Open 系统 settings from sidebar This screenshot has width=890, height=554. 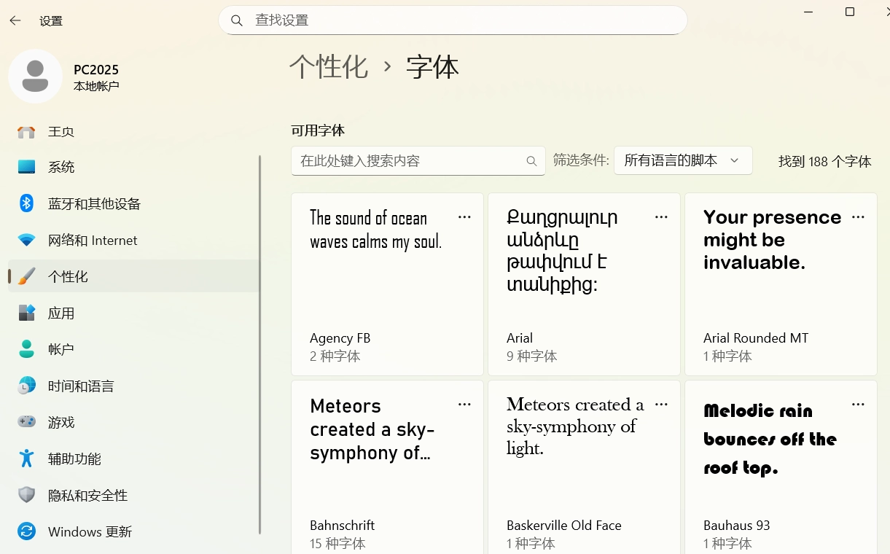pos(61,167)
